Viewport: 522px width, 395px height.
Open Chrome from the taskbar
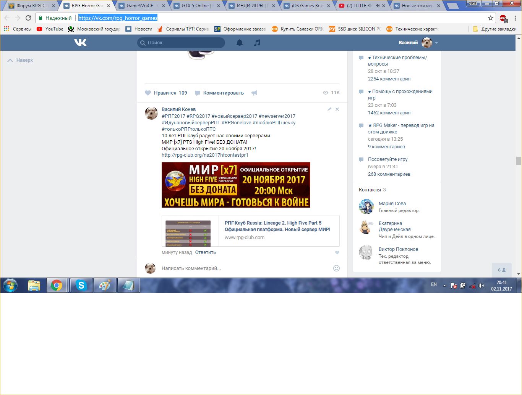point(57,285)
